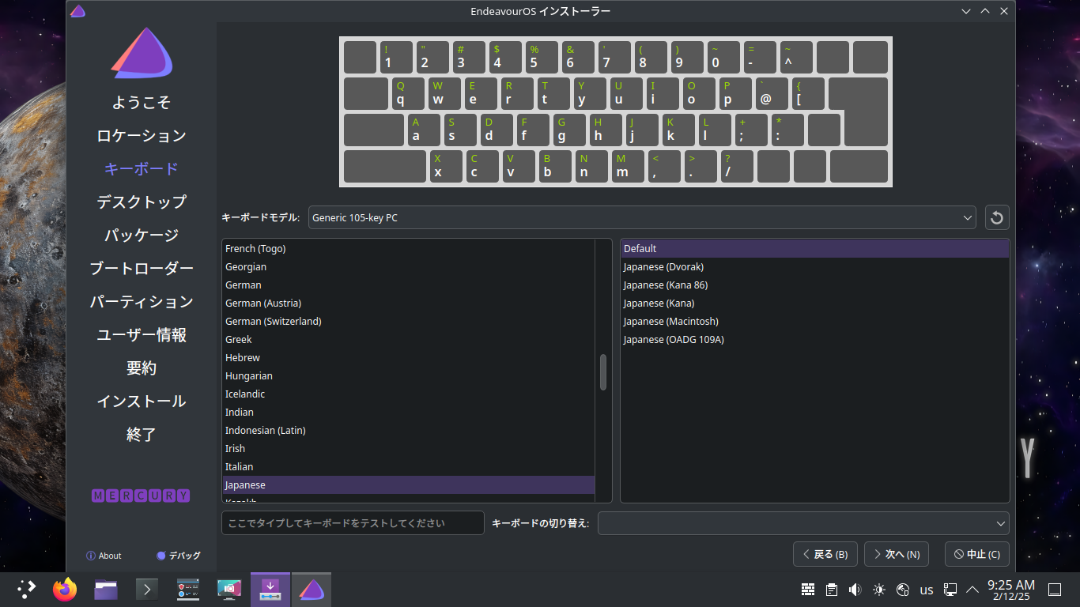Select German in the layout list
The image size is (1080, 607).
[408, 285]
